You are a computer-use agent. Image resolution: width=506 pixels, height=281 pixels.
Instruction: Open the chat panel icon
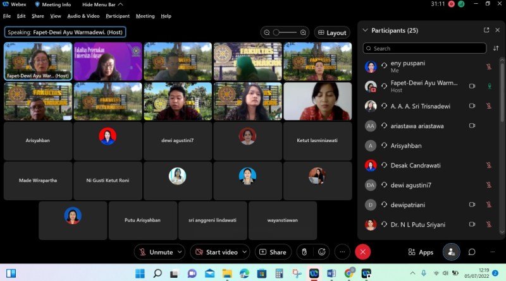[x=472, y=252]
